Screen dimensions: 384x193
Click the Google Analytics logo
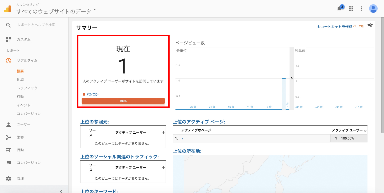click(7, 9)
